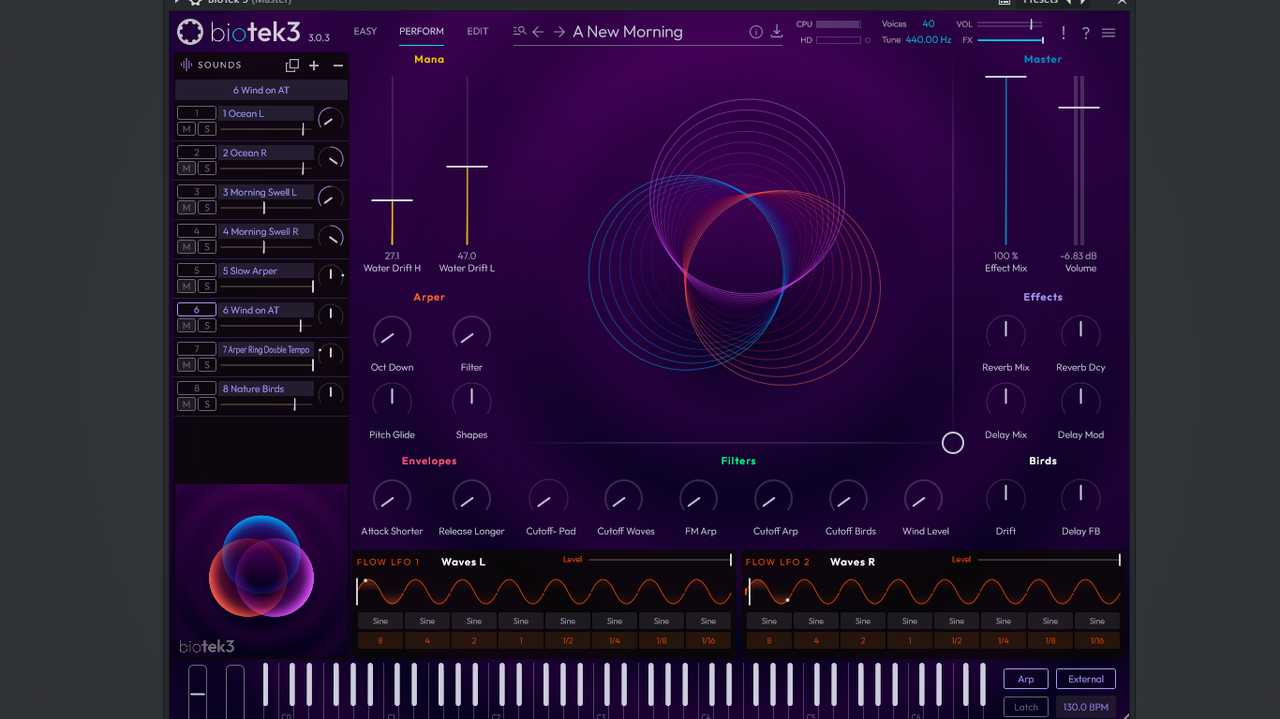Viewport: 1280px width, 719px height.
Task: Click the Reverb Dcy knob
Action: click(1080, 333)
